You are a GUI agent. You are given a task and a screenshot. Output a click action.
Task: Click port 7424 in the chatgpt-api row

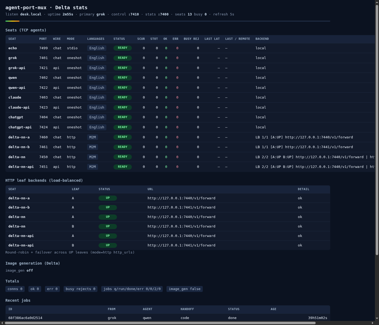point(43,127)
